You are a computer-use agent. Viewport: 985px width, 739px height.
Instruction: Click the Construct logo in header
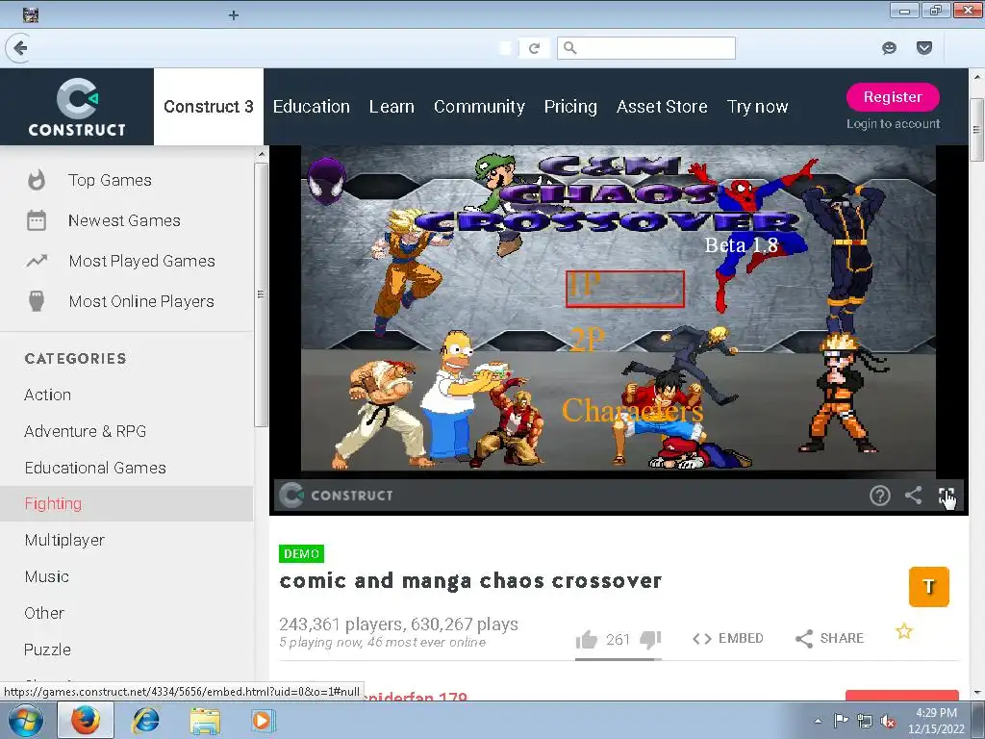(77, 108)
